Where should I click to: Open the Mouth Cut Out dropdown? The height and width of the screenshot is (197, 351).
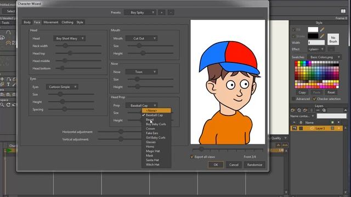pyautogui.click(x=141, y=38)
